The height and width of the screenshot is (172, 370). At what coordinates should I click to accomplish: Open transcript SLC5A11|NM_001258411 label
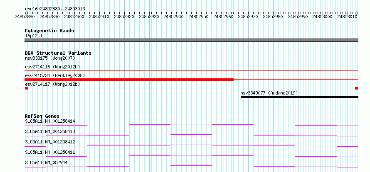click(50, 152)
